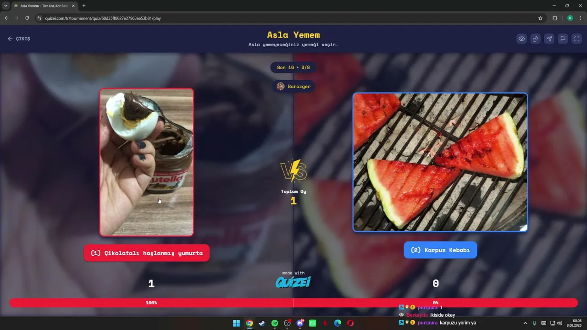Click the touch keyboard tray icon
Image resolution: width=587 pixels, height=330 pixels.
543,323
